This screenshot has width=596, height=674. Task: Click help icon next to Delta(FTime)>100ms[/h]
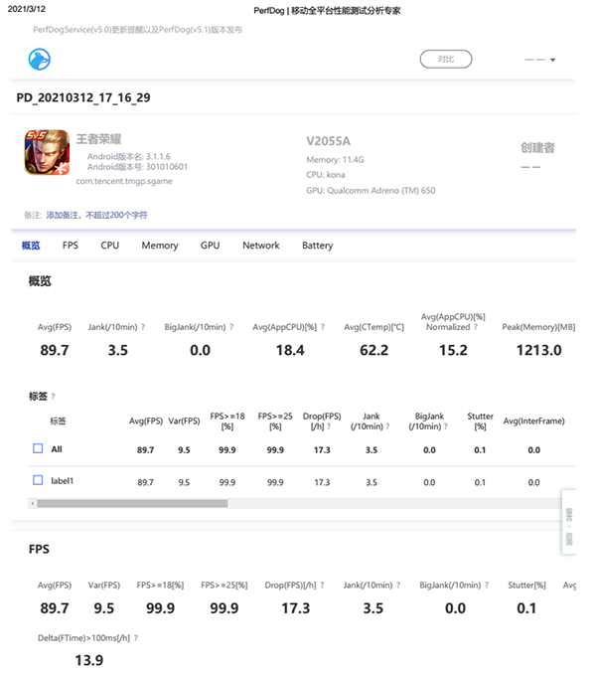coord(135,638)
